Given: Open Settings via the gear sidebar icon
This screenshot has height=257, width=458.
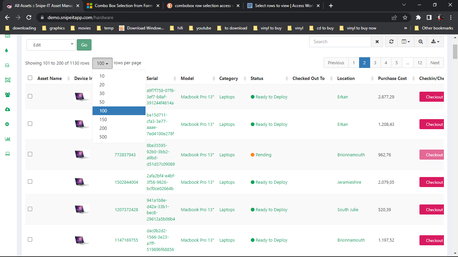Looking at the screenshot, I should [7, 124].
